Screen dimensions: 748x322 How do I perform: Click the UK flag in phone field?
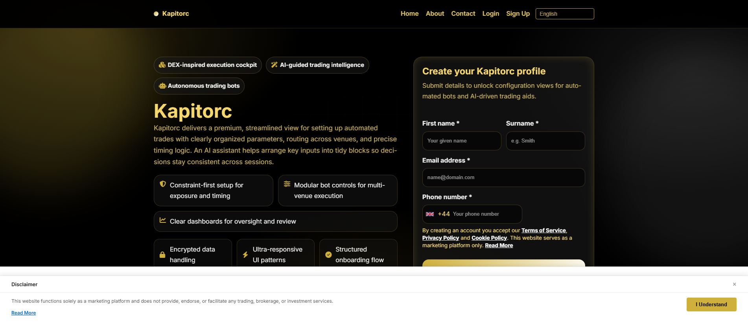coord(430,214)
